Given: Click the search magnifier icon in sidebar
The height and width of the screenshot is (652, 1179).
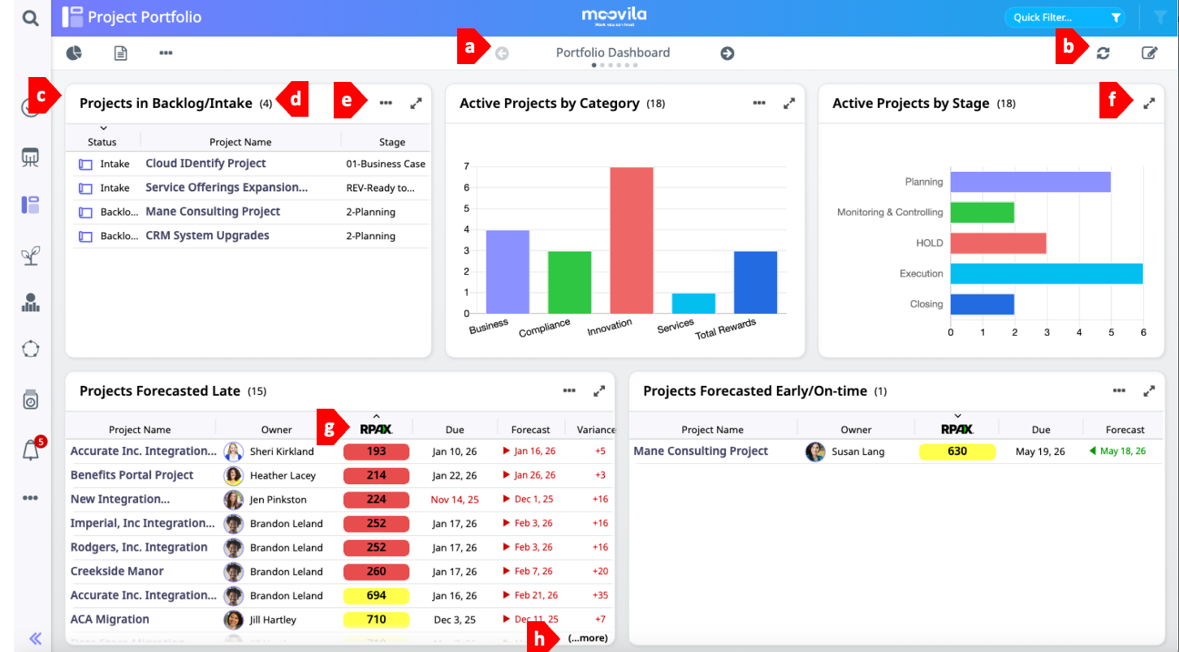Looking at the screenshot, I should tap(30, 17).
